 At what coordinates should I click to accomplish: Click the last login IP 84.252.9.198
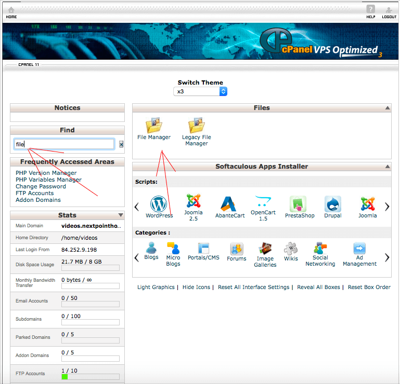tap(79, 250)
